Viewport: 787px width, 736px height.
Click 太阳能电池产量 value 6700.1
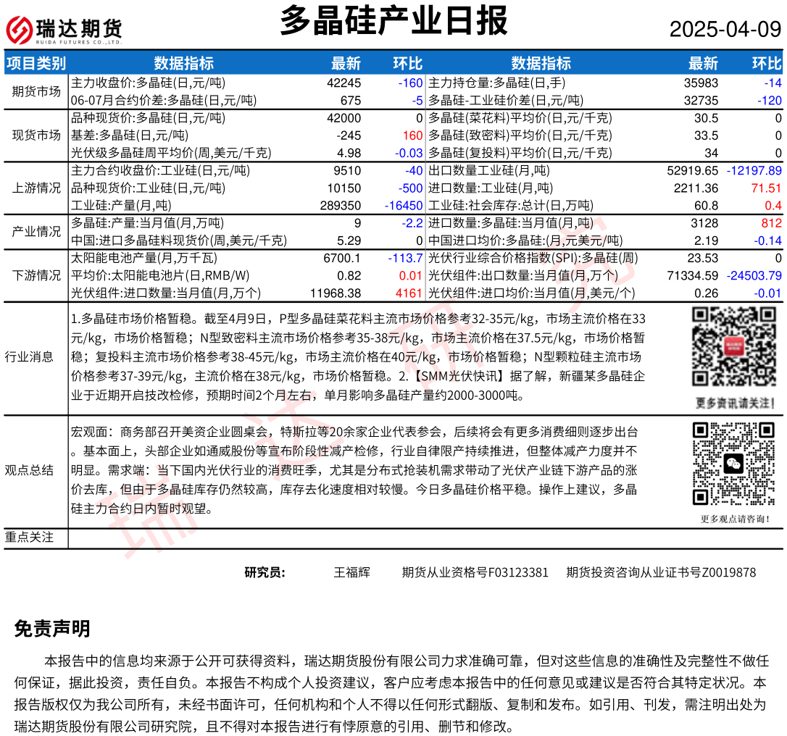click(x=342, y=259)
